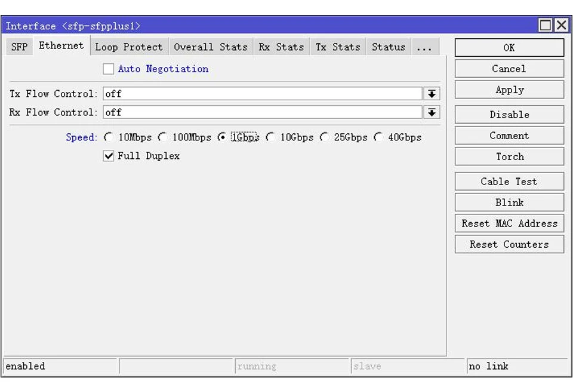Open the Loop Protect tab
This screenshot has width=573, height=390.
click(x=129, y=47)
